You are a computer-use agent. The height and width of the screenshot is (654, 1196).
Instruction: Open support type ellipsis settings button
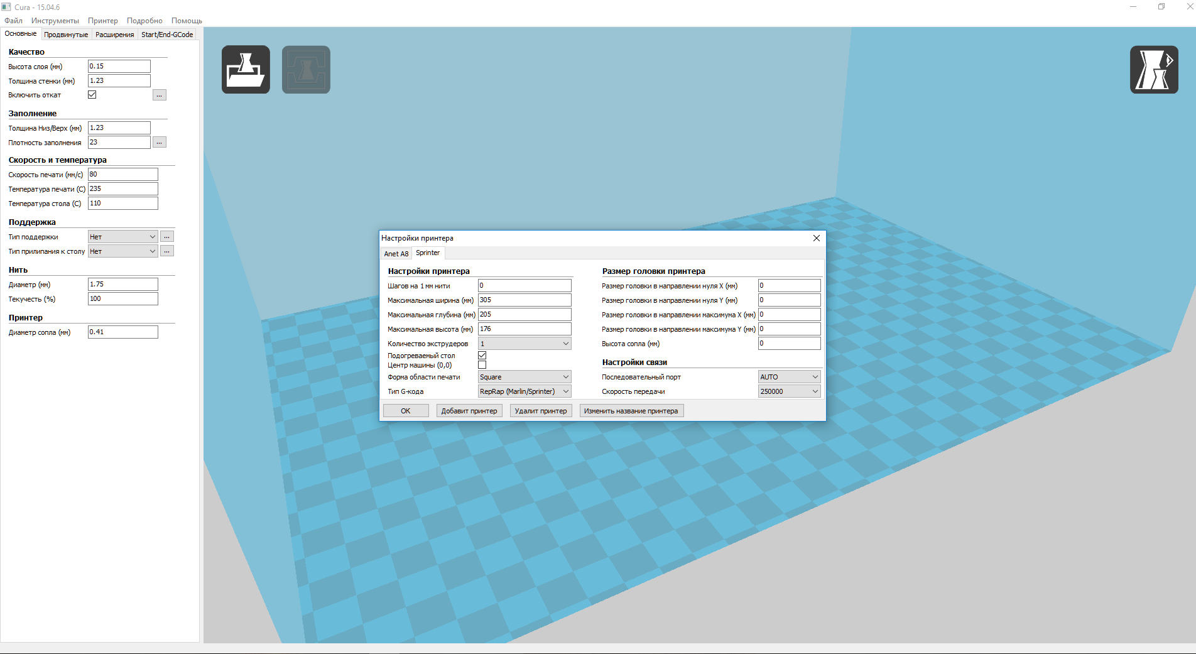166,237
